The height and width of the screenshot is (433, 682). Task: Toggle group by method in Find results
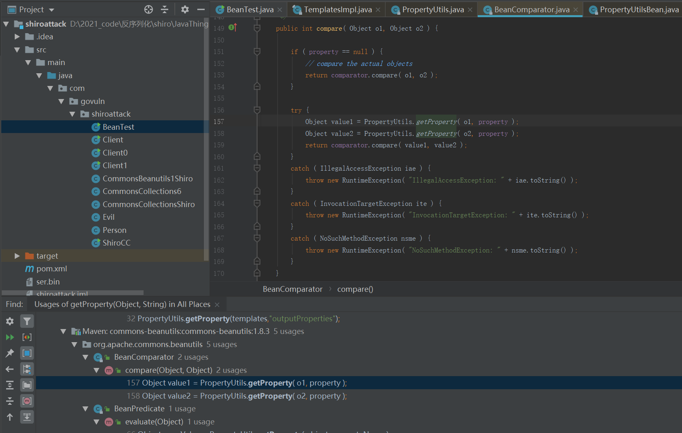[x=27, y=401]
